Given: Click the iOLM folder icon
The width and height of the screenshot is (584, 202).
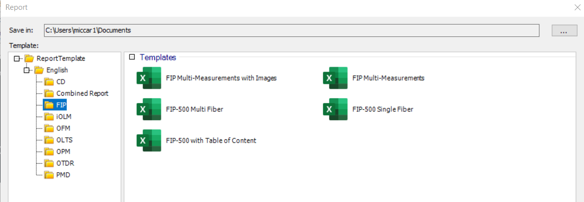Looking at the screenshot, I should 49,117.
